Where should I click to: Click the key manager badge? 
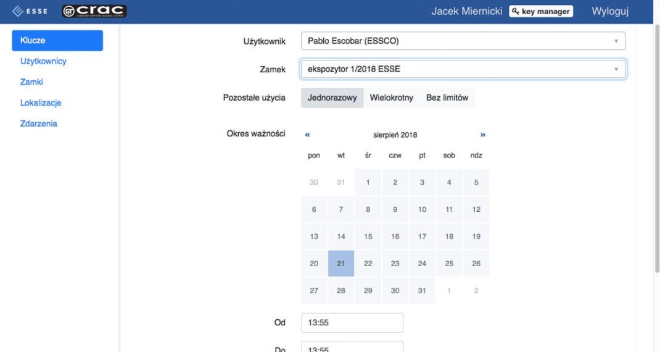click(x=540, y=11)
